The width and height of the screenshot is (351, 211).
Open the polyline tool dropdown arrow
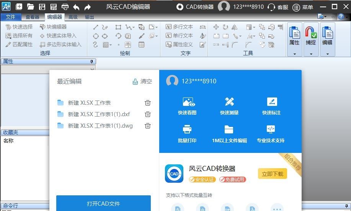point(134,27)
